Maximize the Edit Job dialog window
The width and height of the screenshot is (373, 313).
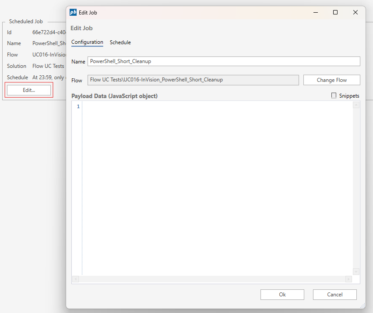click(x=335, y=13)
